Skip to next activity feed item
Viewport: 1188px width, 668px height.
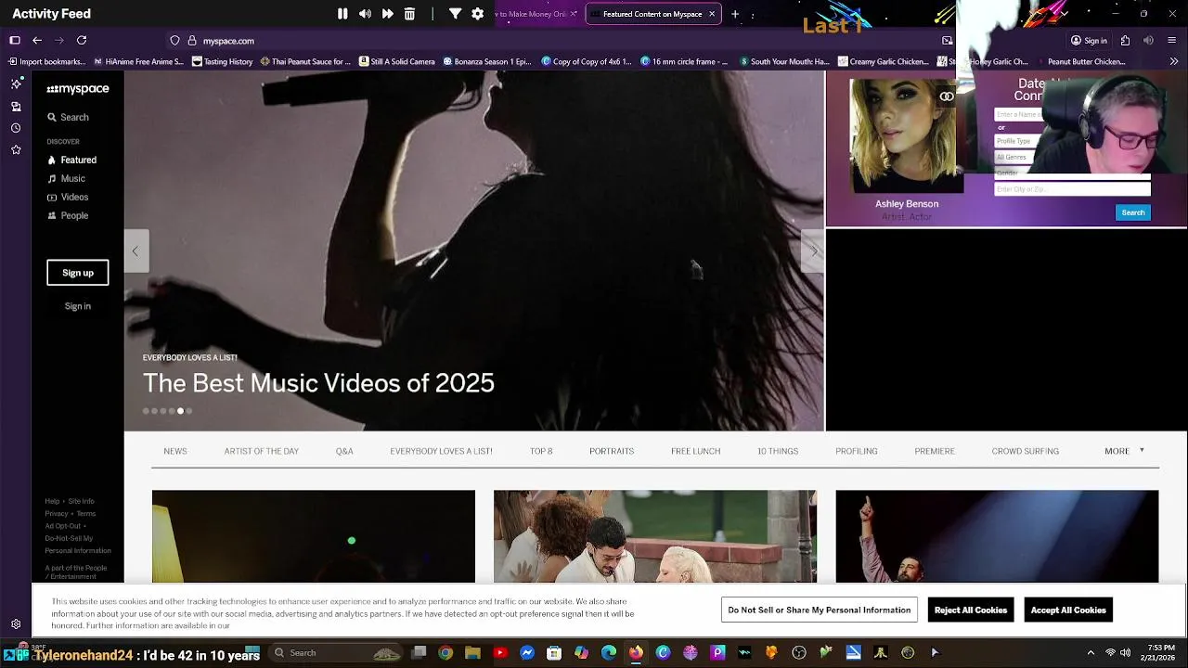[387, 14]
